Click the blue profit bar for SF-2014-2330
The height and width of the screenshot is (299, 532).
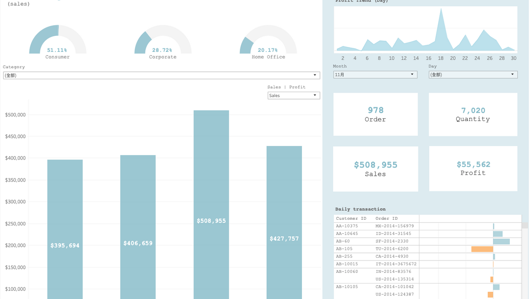point(501,241)
